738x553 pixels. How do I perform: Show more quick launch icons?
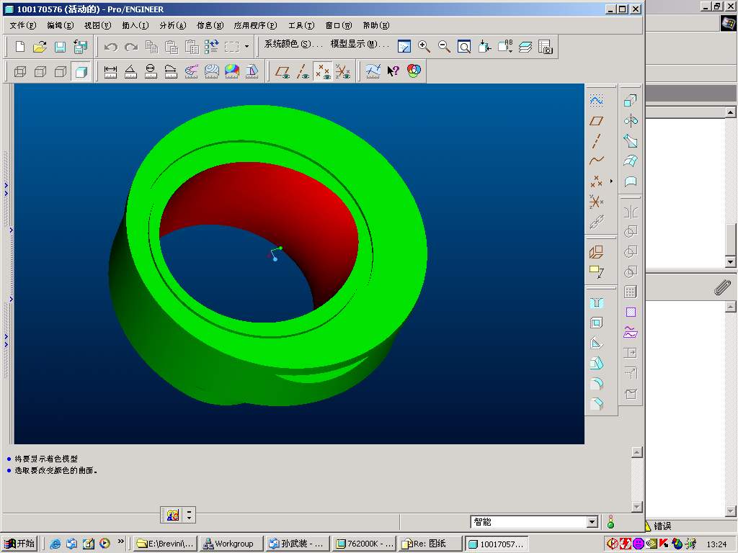click(121, 541)
